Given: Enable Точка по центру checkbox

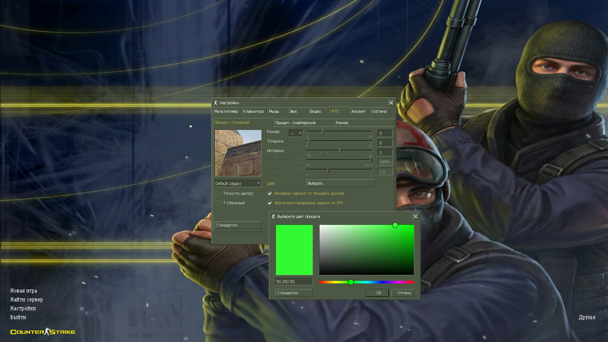Looking at the screenshot, I should coord(218,193).
